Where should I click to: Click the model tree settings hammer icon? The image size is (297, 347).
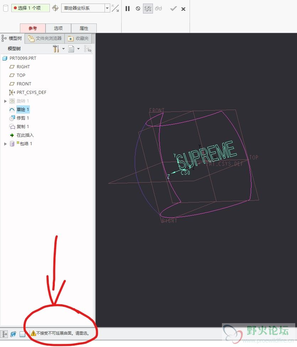tap(56, 49)
